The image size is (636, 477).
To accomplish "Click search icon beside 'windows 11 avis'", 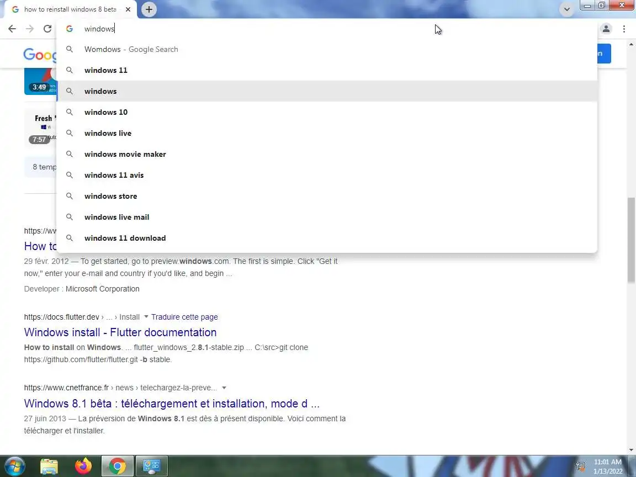I will click(70, 175).
